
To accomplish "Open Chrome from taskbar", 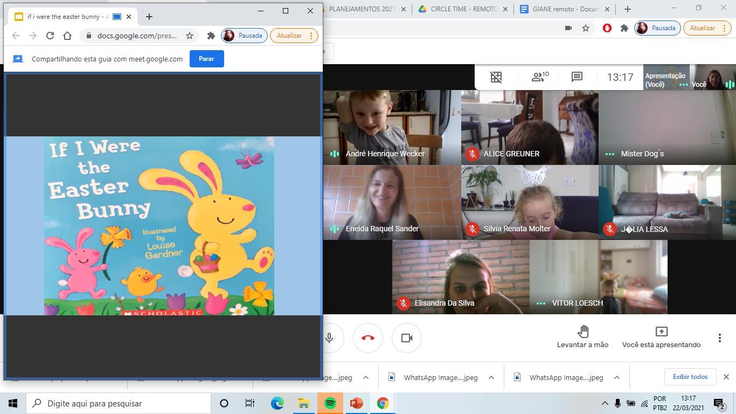I will [x=383, y=403].
